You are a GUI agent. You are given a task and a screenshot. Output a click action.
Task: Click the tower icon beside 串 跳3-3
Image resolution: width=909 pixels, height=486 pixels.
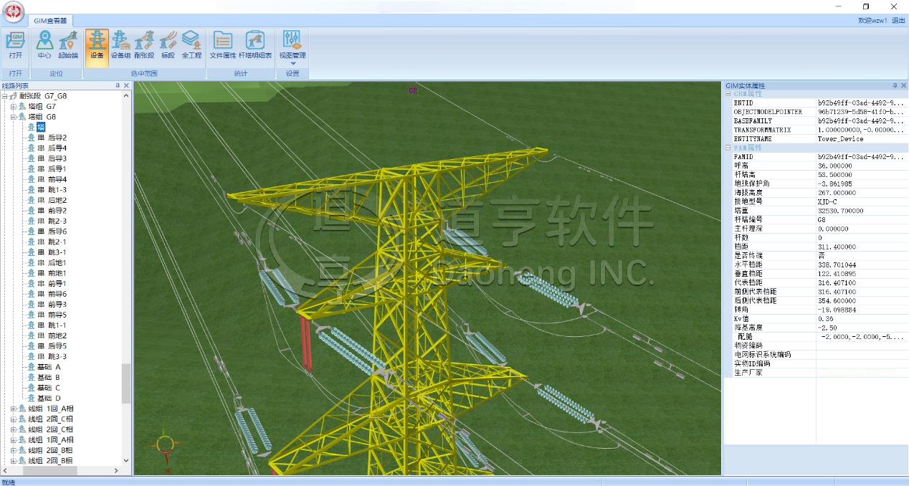[x=31, y=356]
